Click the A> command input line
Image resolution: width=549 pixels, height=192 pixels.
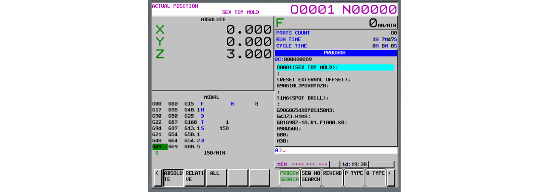coord(336,150)
